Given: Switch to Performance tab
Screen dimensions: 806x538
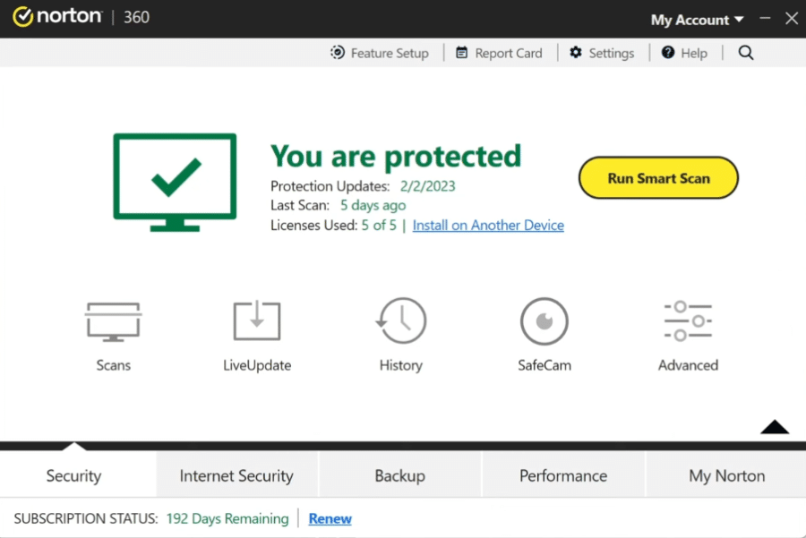Looking at the screenshot, I should click(x=563, y=475).
